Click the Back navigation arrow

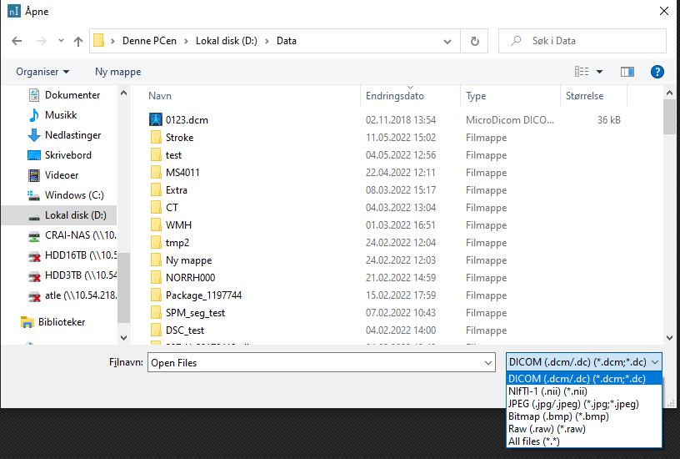[17, 41]
